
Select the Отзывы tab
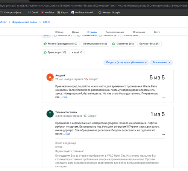[x=92, y=32]
